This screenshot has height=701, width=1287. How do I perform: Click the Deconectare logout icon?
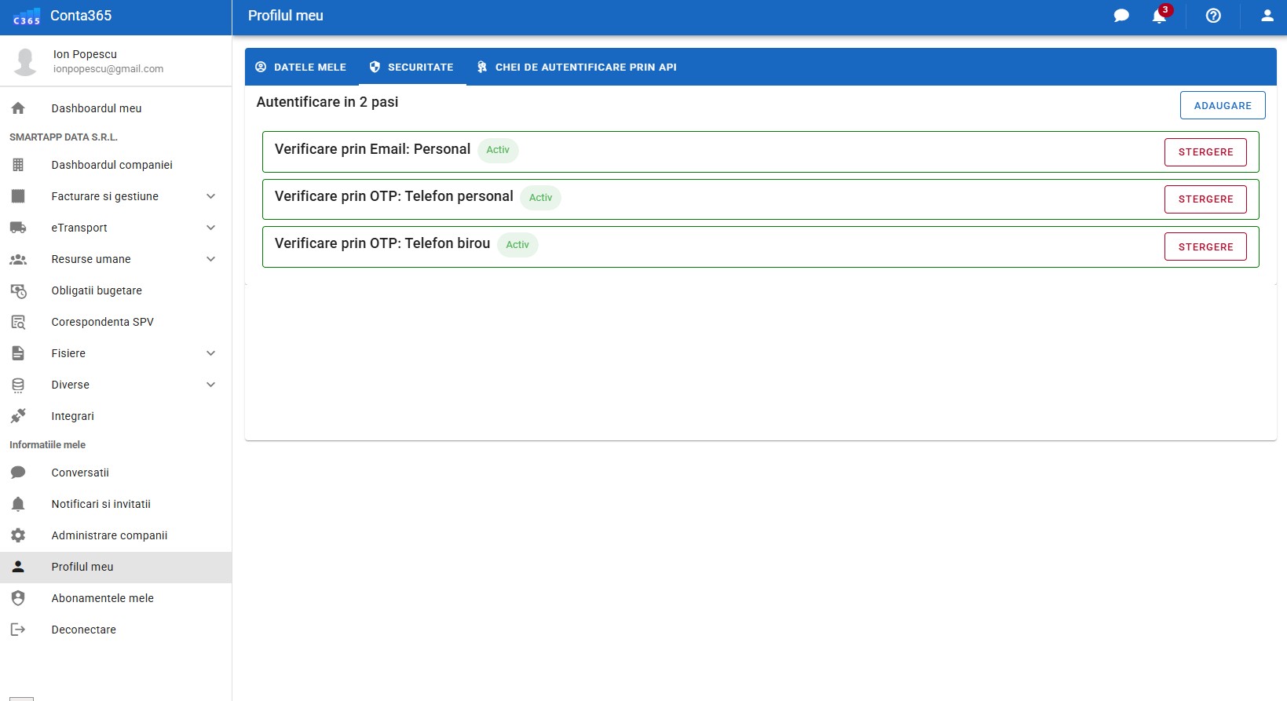pos(18,630)
